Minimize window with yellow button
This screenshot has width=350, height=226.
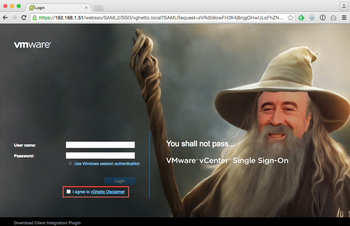(x=12, y=6)
